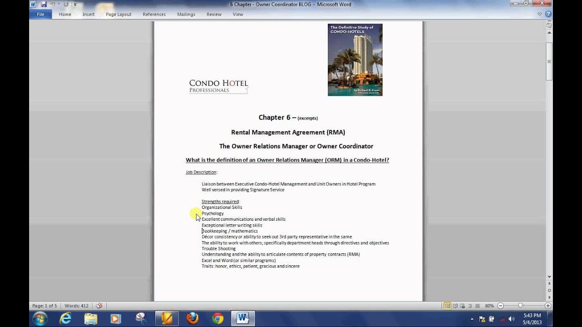
Task: Open the References tab
Action: [154, 14]
